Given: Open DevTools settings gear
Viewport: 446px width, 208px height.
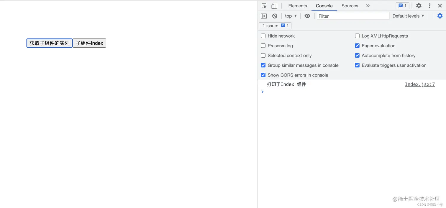Looking at the screenshot, I should tap(419, 6).
